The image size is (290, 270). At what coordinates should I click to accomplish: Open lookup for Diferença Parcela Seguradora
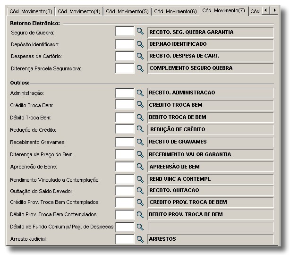[140, 68]
